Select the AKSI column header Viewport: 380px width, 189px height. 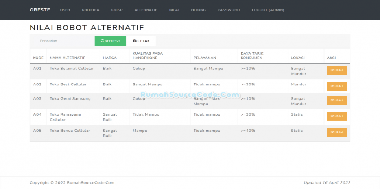tap(331, 58)
